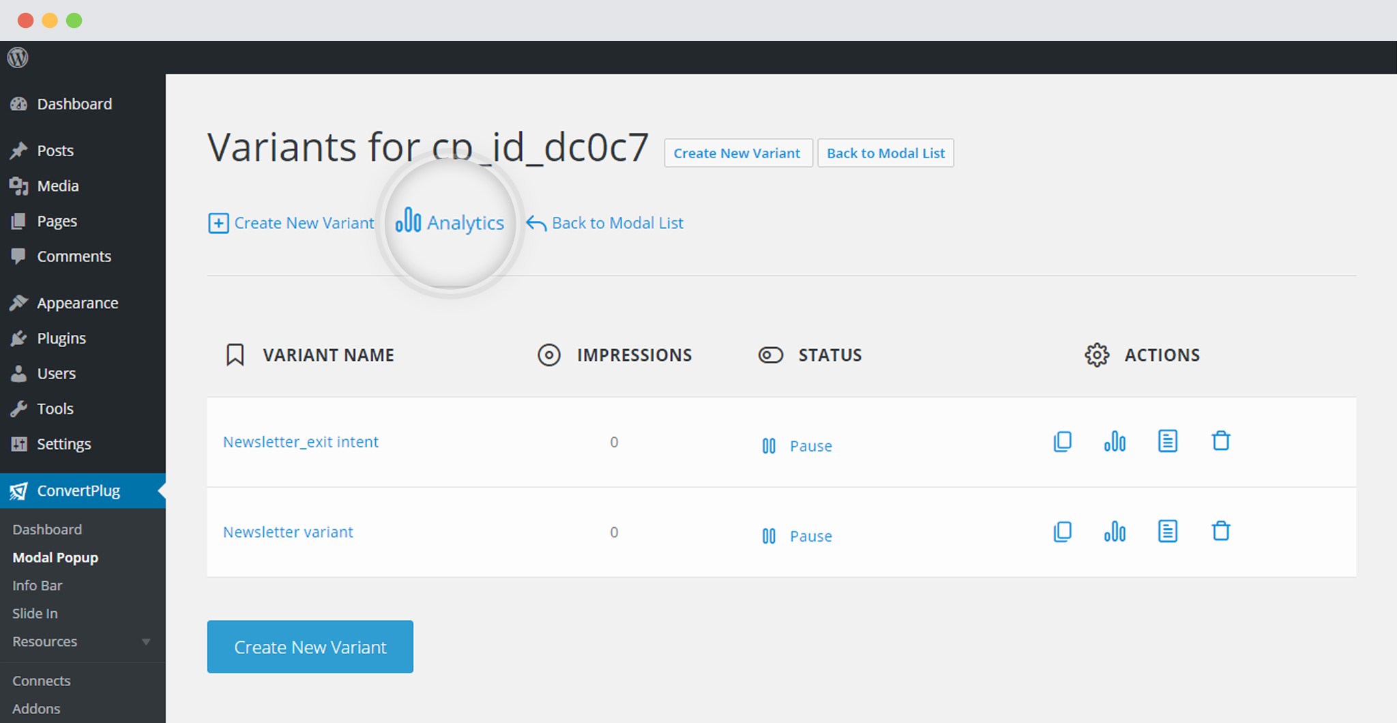Open the Addons submenu item
The height and width of the screenshot is (723, 1397).
pyautogui.click(x=36, y=709)
